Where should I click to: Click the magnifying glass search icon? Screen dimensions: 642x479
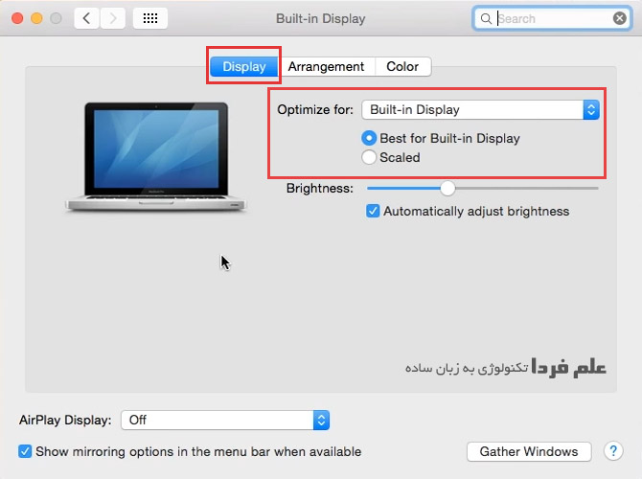tap(486, 19)
